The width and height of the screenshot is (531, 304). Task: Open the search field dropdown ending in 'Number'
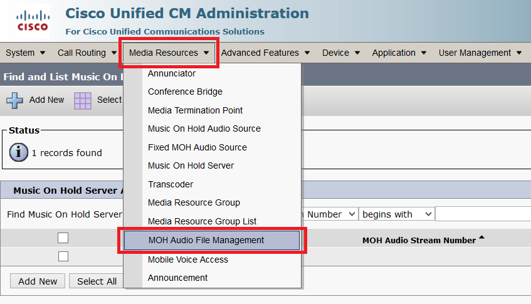tap(331, 214)
